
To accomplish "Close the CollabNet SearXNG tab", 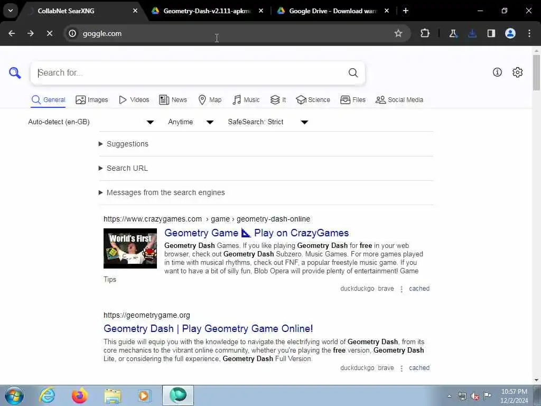I will point(135,11).
